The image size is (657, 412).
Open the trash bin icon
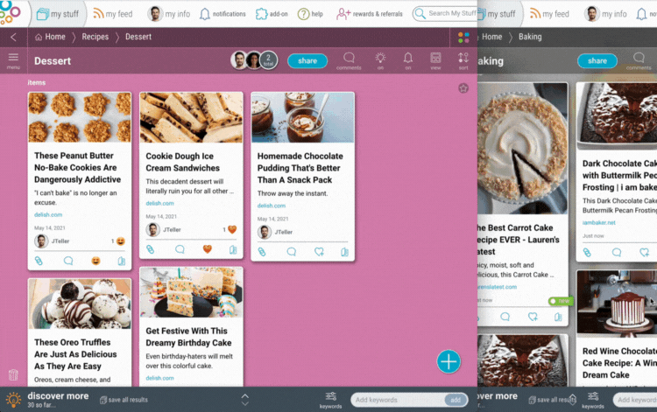(13, 375)
